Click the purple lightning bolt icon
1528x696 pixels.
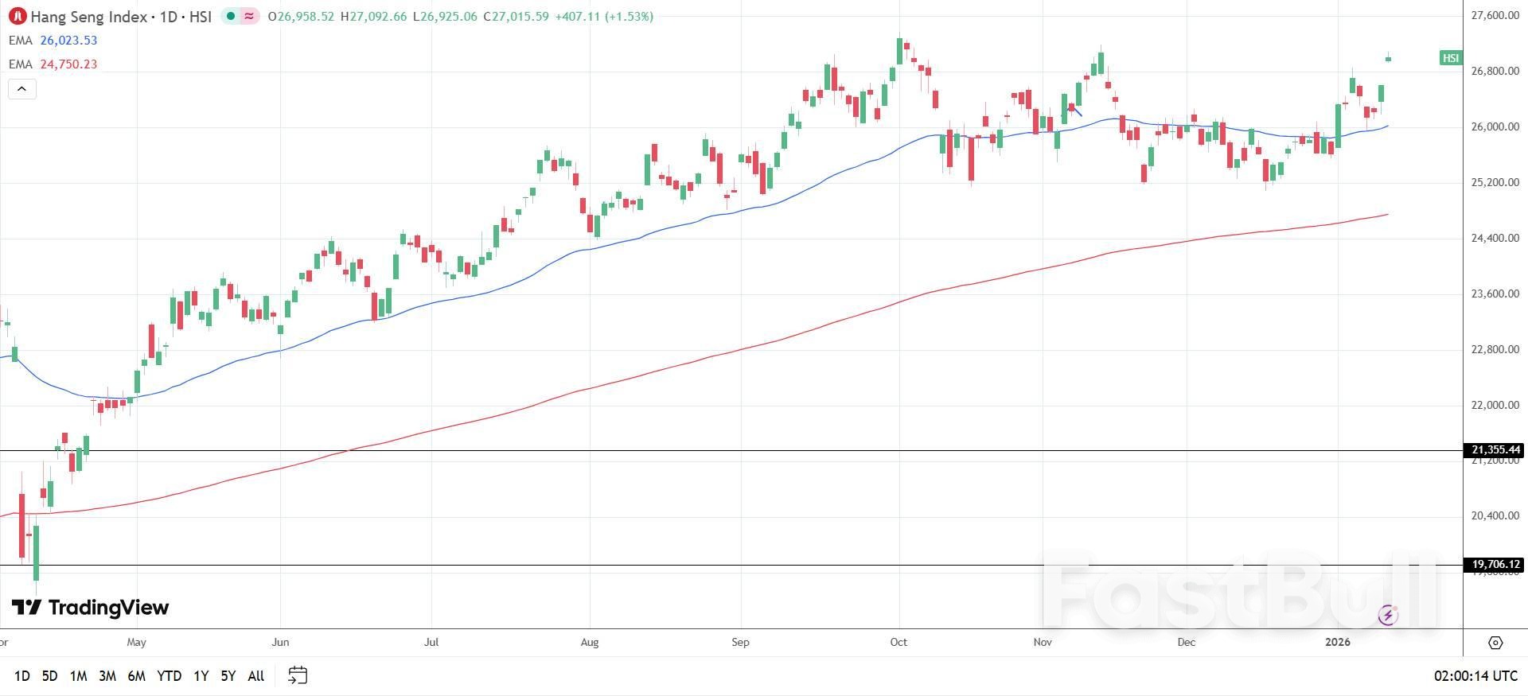(x=1388, y=615)
